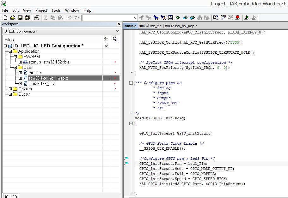Click Debug without Downloading icon
This screenshot has height=198, width=288.
tap(254, 18)
